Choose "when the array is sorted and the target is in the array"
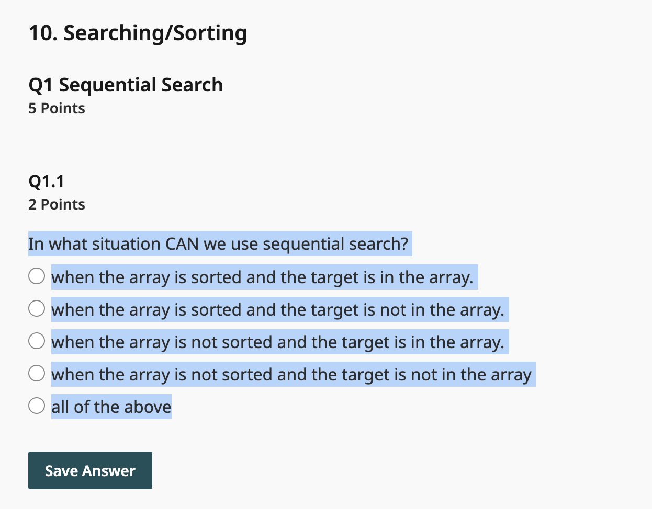The image size is (652, 509). (x=36, y=276)
